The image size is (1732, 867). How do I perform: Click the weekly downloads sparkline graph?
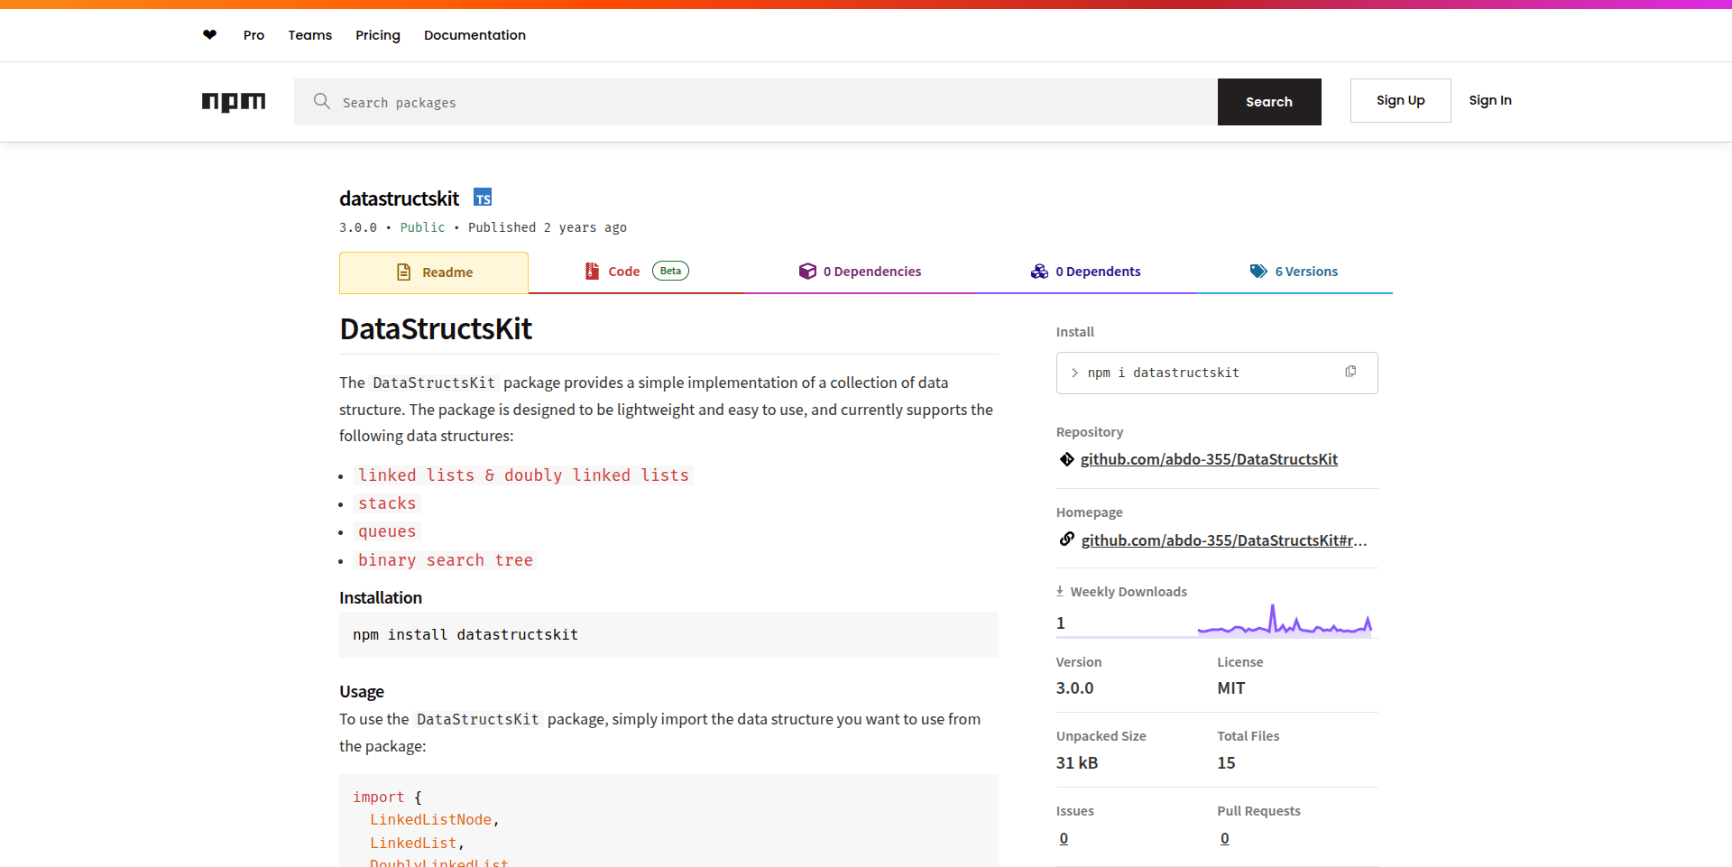coord(1285,621)
